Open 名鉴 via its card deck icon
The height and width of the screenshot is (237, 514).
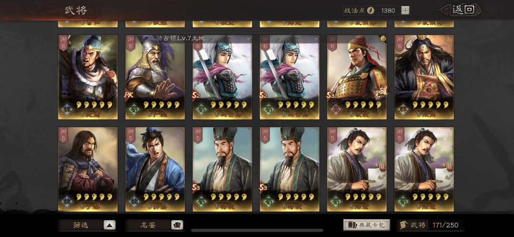pyautogui.click(x=177, y=225)
